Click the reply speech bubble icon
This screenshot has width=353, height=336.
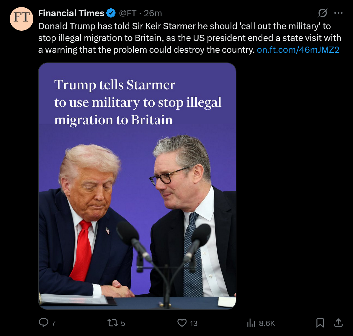tap(44, 323)
